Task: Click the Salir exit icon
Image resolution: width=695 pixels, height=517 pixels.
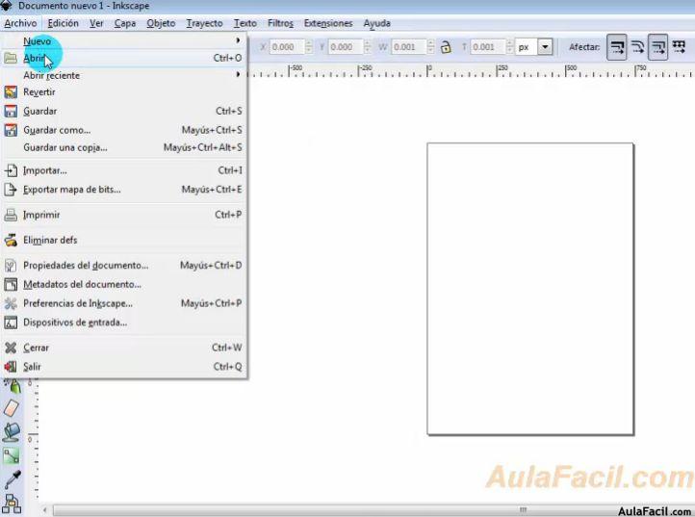Action: [11, 367]
